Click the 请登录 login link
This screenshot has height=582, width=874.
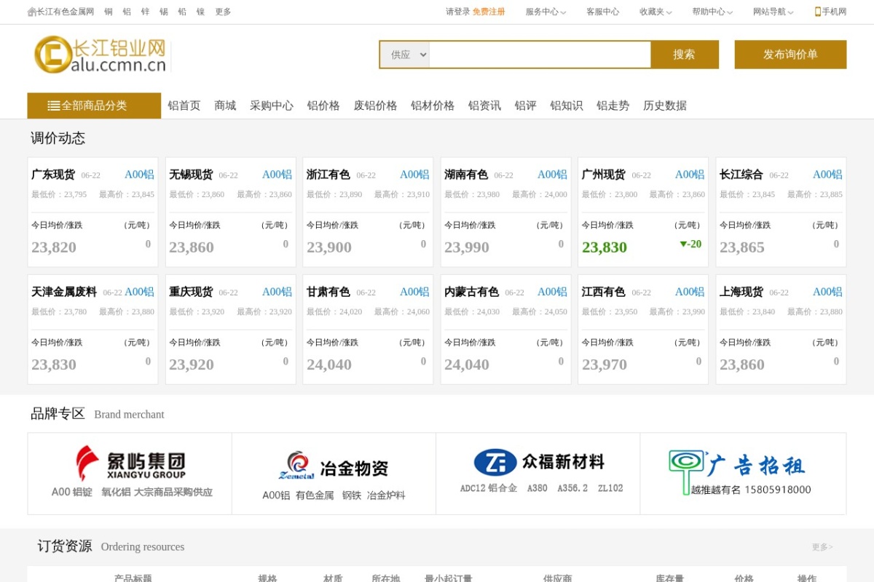(458, 12)
